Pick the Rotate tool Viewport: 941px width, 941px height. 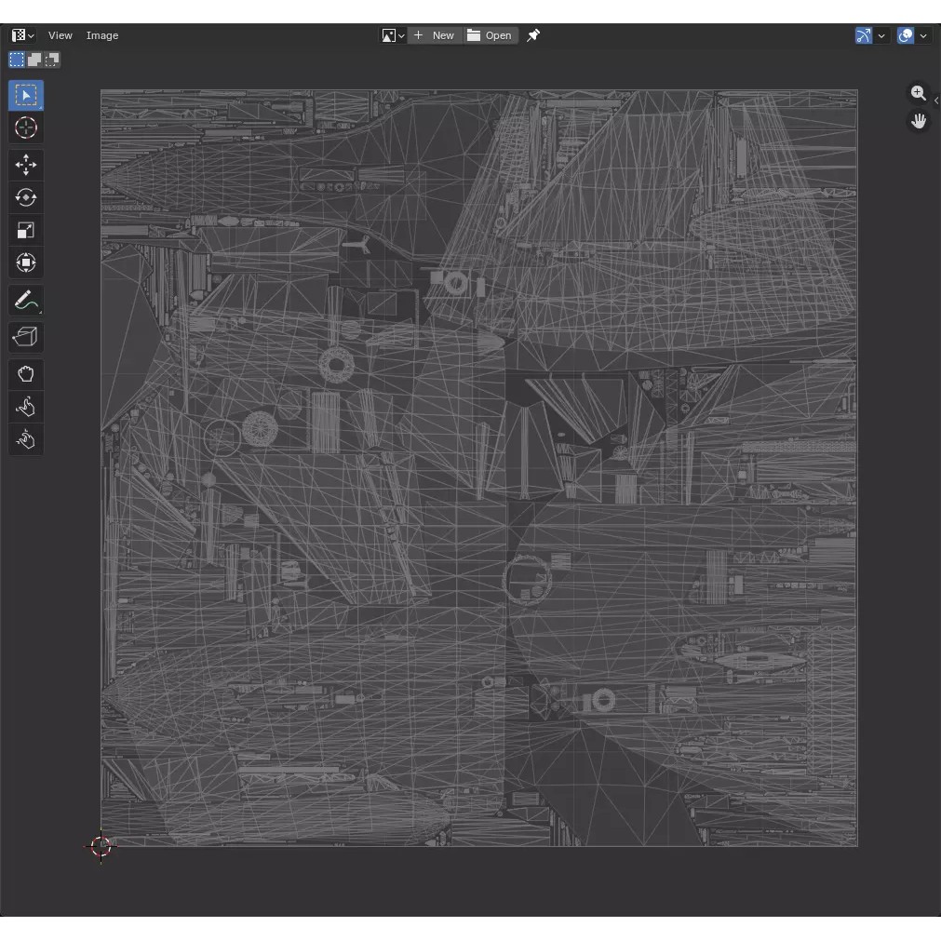point(26,197)
